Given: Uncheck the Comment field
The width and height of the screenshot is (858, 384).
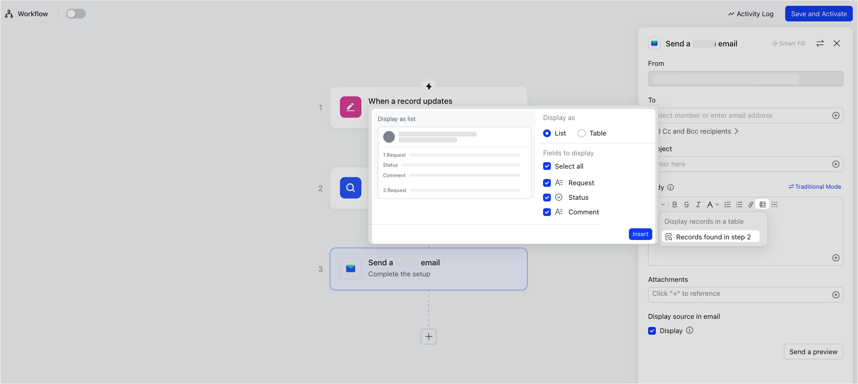Looking at the screenshot, I should click(x=547, y=212).
